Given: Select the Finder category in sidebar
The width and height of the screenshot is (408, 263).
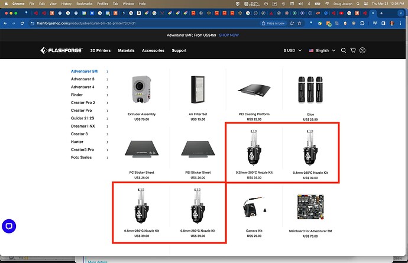Looking at the screenshot, I should point(77,95).
